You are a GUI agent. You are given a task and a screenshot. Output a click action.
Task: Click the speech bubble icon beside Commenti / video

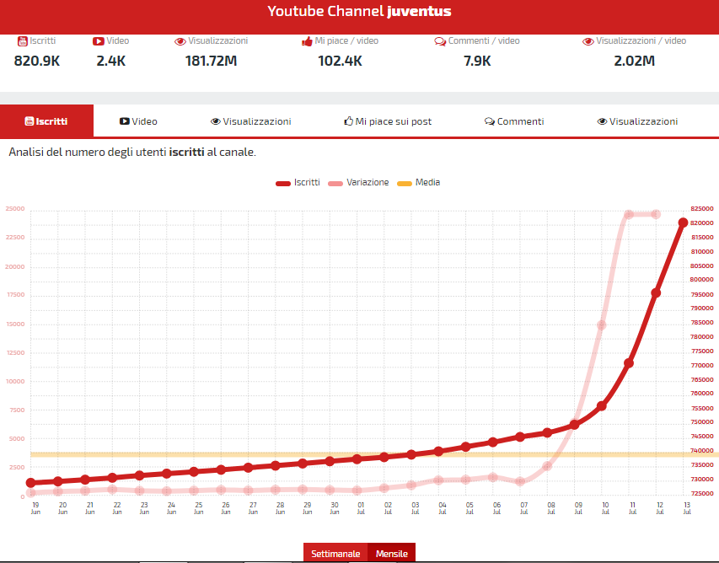click(440, 42)
